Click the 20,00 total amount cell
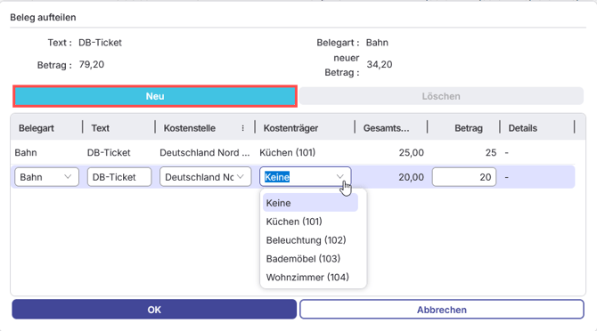This screenshot has height=331, width=597. (411, 177)
